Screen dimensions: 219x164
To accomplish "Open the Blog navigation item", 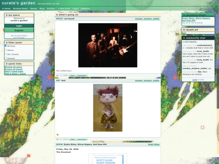I will click(42, 9).
